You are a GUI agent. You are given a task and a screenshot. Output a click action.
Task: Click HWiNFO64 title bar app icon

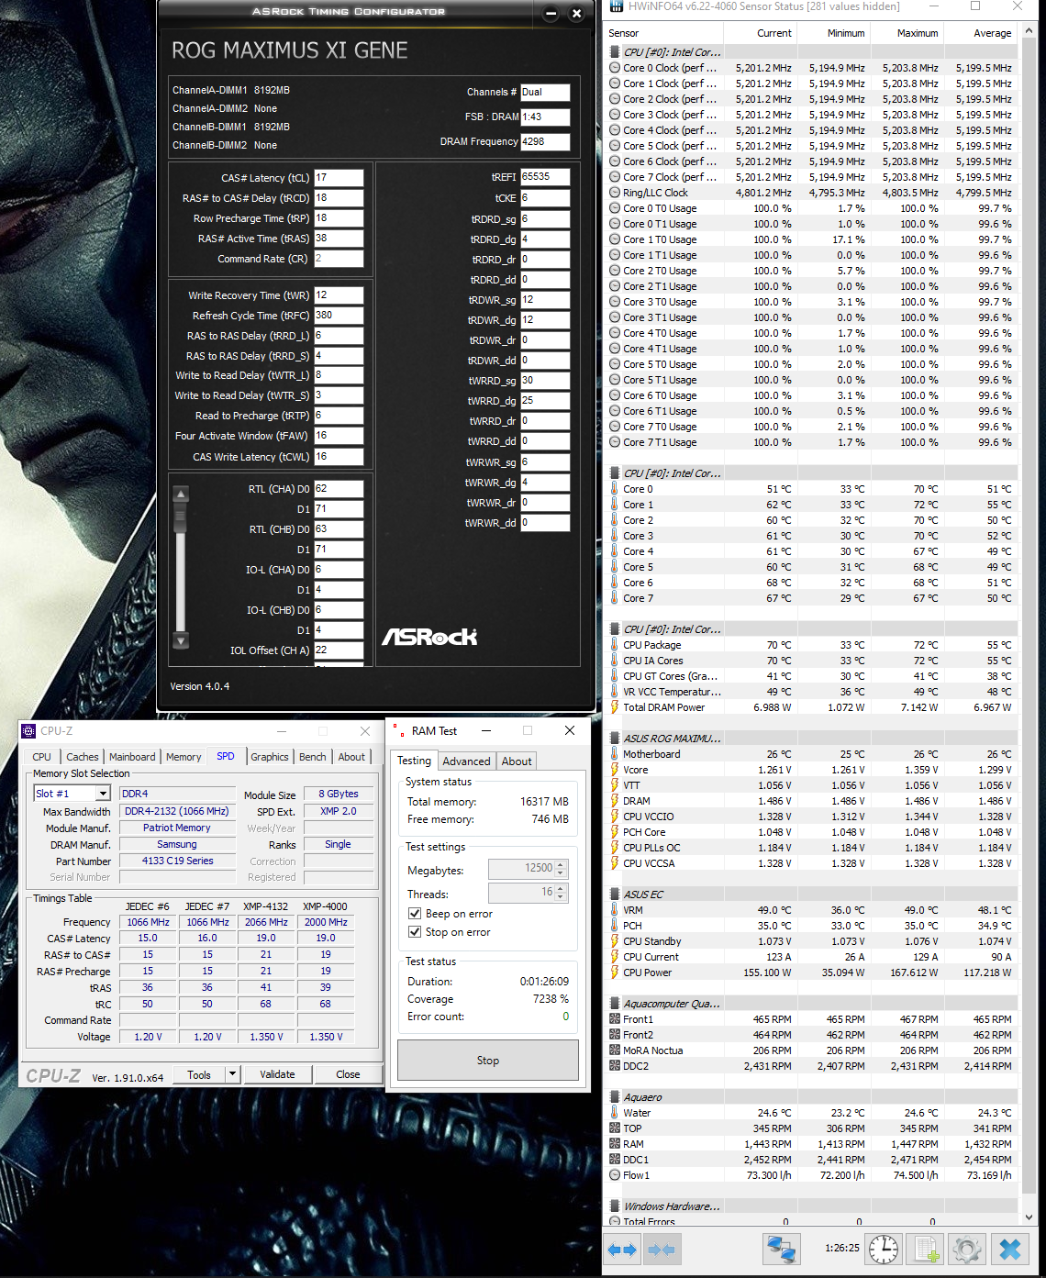[x=615, y=6]
